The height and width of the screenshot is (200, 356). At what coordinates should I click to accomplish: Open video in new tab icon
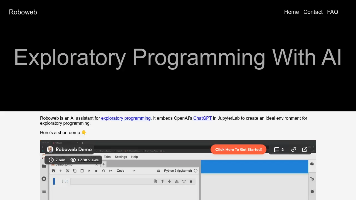(305, 149)
